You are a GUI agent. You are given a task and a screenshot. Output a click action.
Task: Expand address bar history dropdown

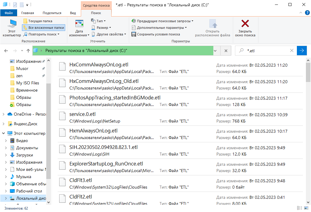point(215,51)
